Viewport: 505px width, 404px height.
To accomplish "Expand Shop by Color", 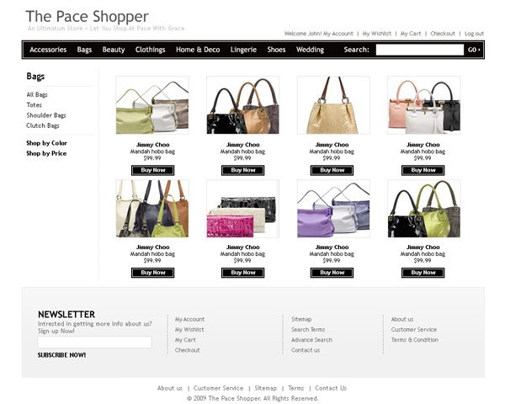I will [x=46, y=143].
